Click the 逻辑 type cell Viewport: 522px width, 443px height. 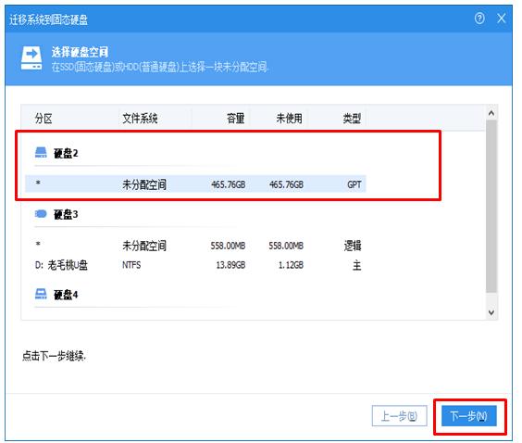pyautogui.click(x=353, y=246)
